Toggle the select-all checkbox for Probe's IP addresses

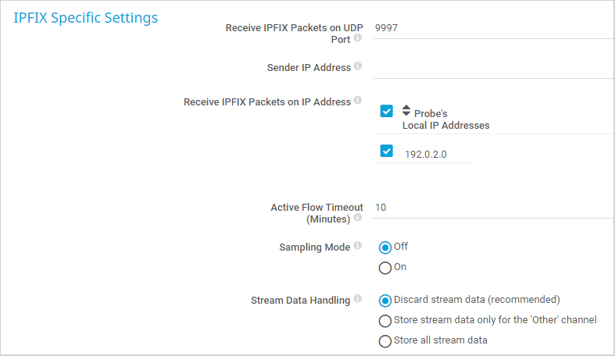(x=386, y=111)
